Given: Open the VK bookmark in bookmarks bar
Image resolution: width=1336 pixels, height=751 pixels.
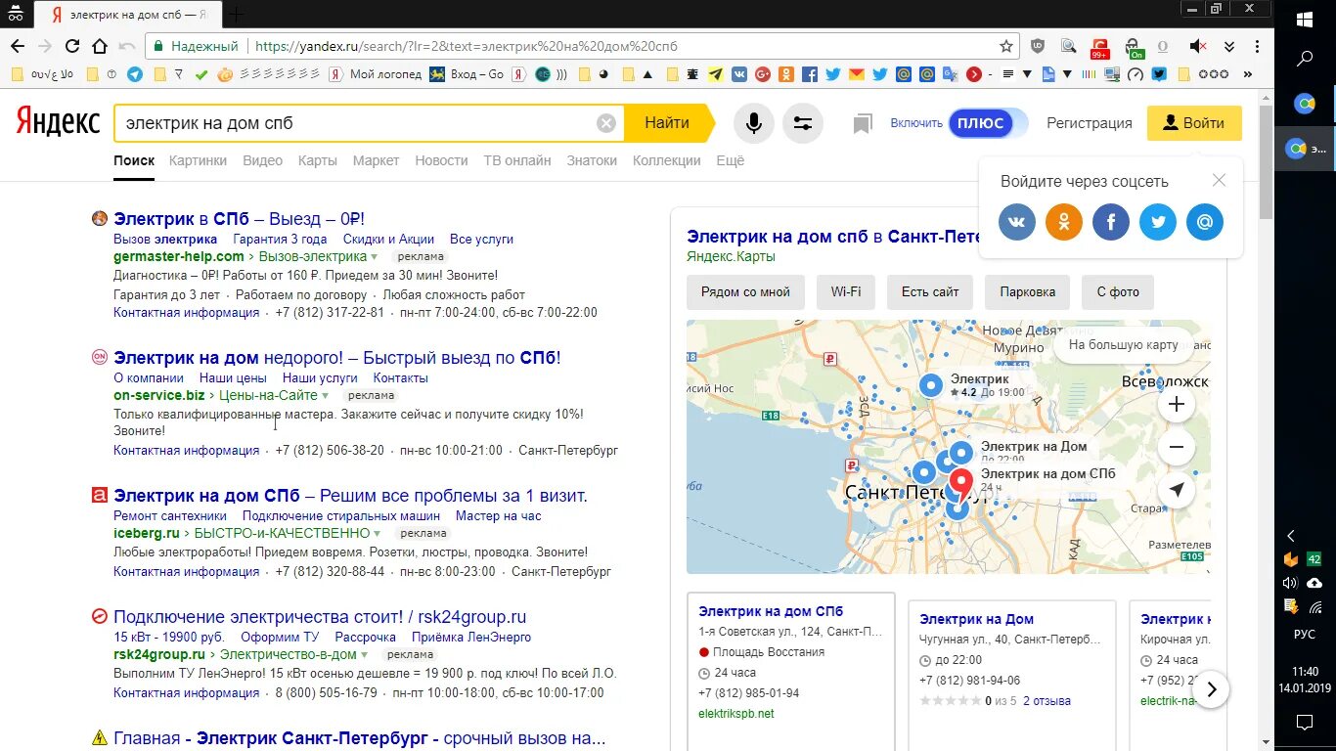Looking at the screenshot, I should click(739, 73).
